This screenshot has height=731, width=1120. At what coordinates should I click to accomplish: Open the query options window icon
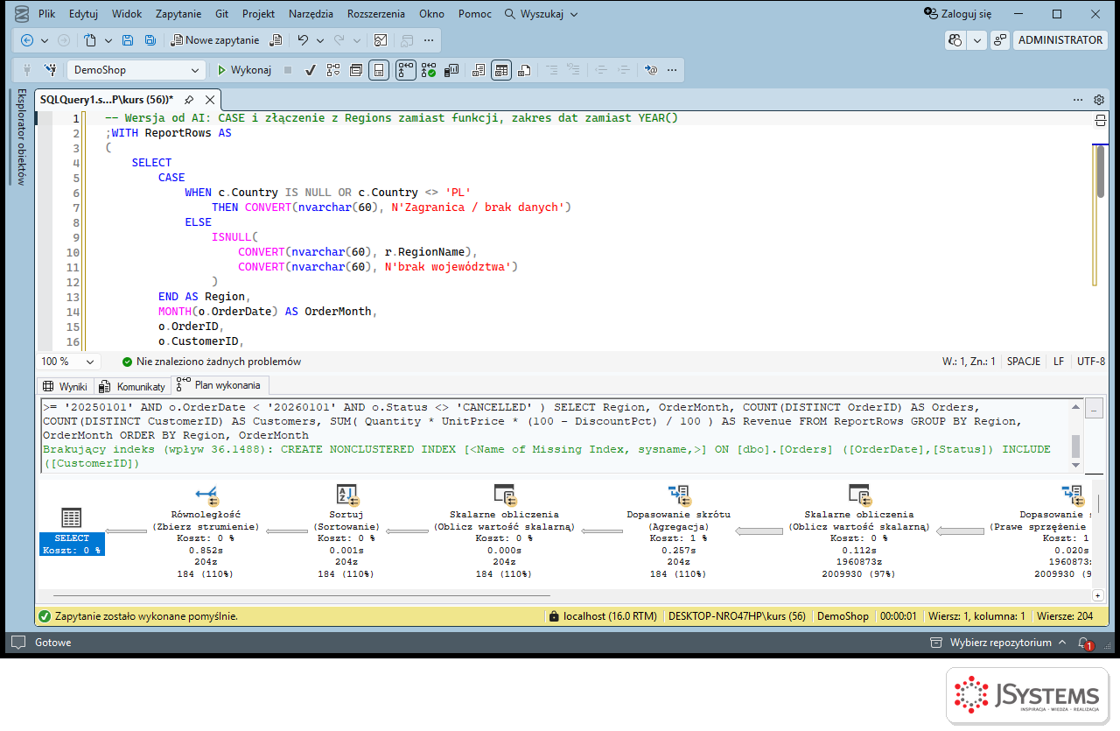pyautogui.click(x=356, y=70)
